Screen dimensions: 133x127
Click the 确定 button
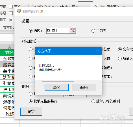coord(31,112)
